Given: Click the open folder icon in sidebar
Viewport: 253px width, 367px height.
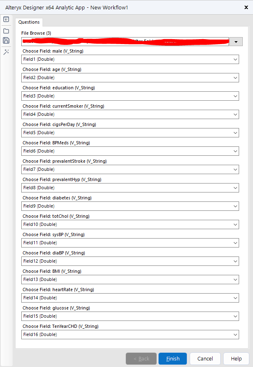Looking at the screenshot, I should click(x=6, y=31).
